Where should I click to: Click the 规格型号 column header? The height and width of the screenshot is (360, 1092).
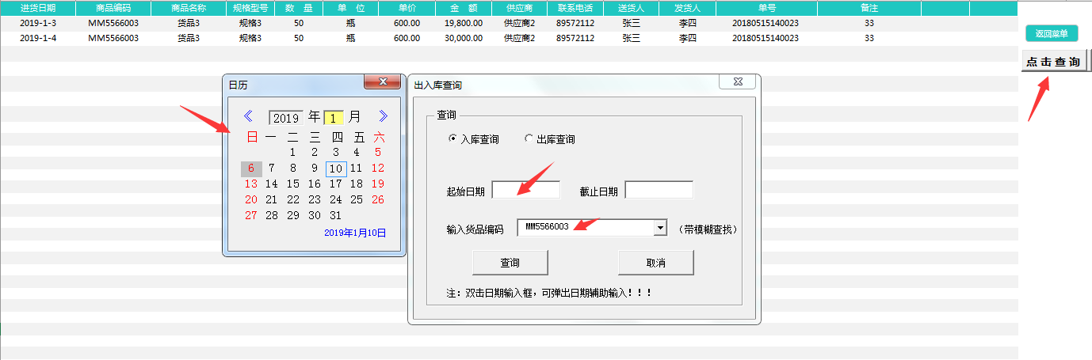(x=250, y=8)
